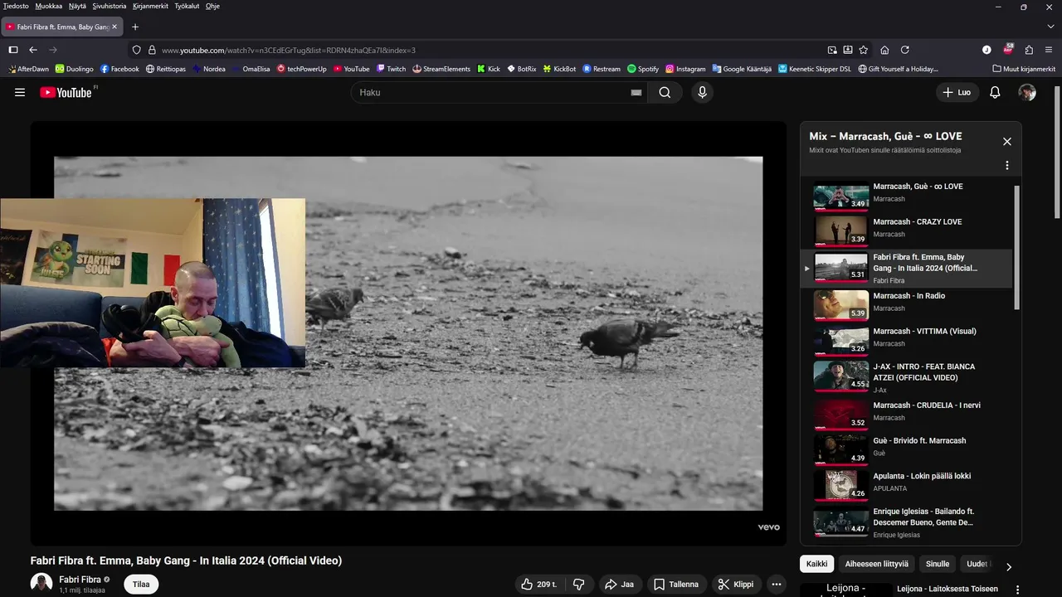The height and width of the screenshot is (597, 1062).
Task: Create a clip with Klippi
Action: [x=736, y=585]
